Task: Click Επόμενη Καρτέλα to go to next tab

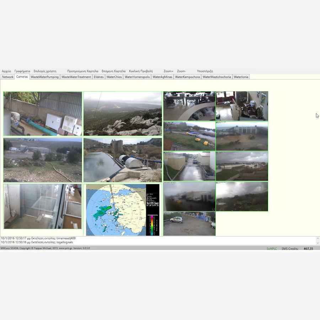Action: coord(113,71)
